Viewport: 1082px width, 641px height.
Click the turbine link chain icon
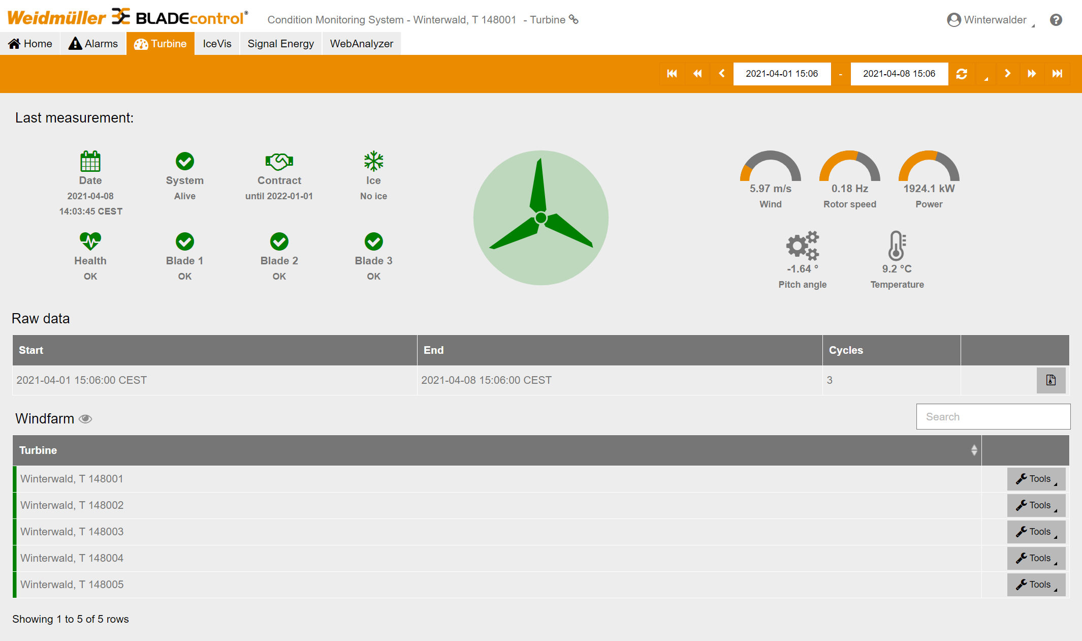(x=574, y=19)
